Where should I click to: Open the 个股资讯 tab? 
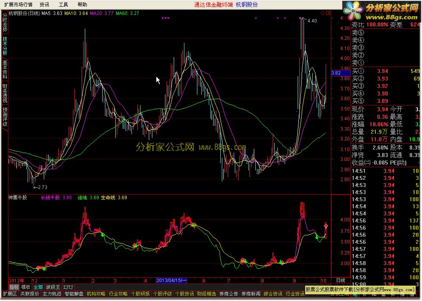click(x=184, y=294)
